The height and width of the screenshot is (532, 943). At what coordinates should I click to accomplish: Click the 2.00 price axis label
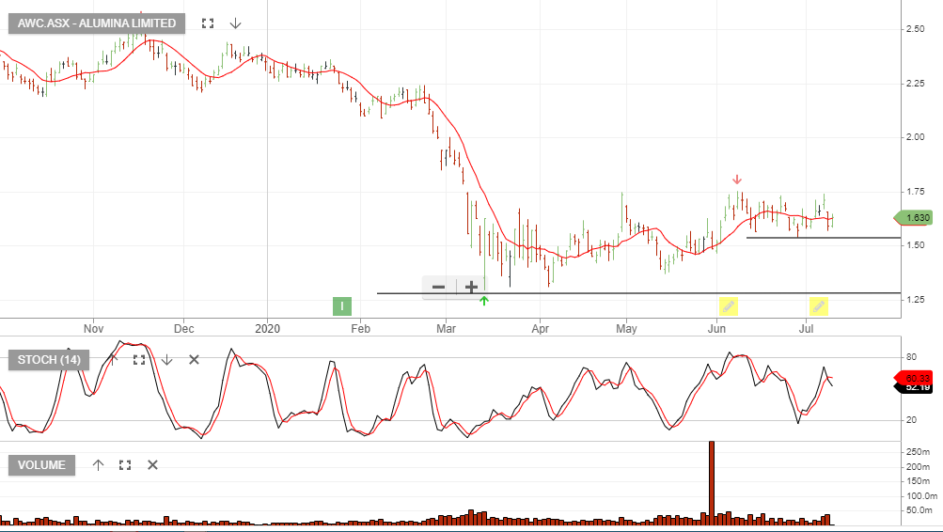(916, 137)
